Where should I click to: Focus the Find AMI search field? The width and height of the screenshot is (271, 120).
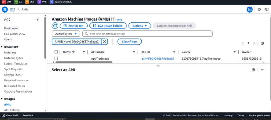pyautogui.click(x=147, y=34)
